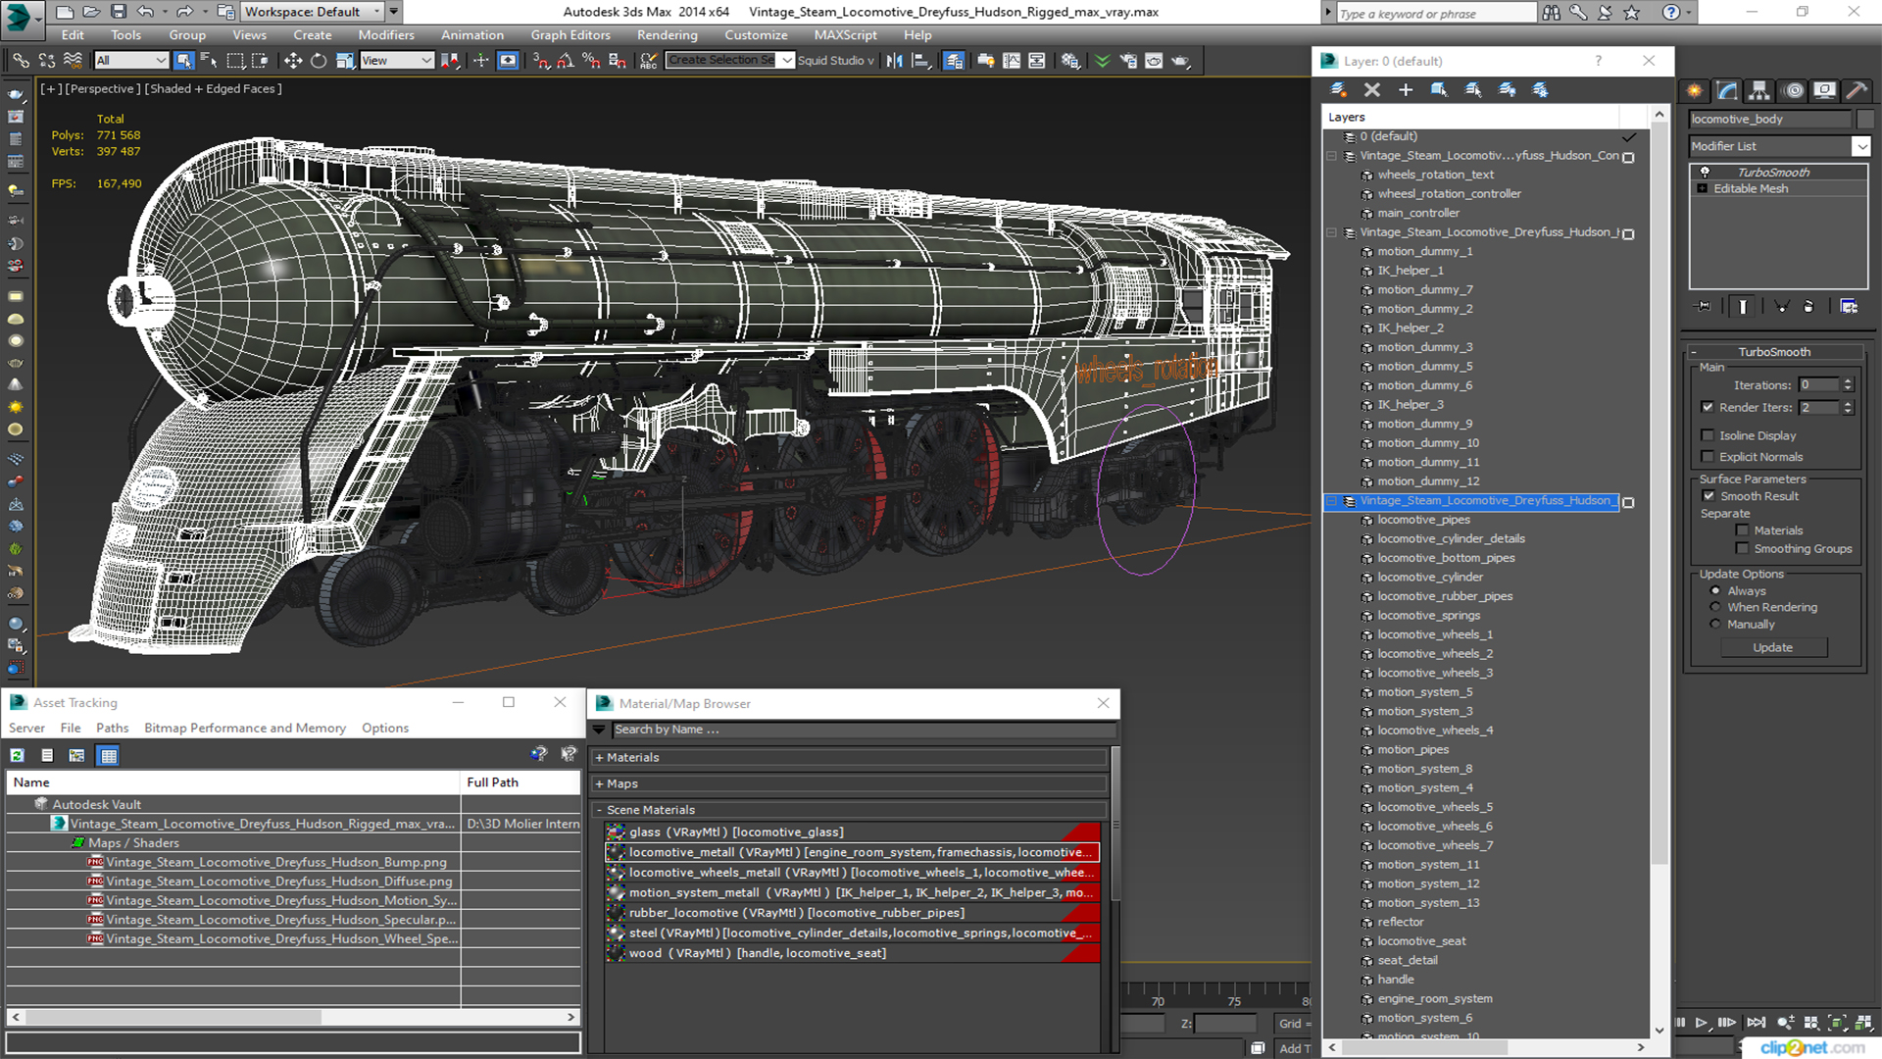The height and width of the screenshot is (1059, 1882).
Task: Click Configure Modifier Sets icon
Action: click(1849, 307)
